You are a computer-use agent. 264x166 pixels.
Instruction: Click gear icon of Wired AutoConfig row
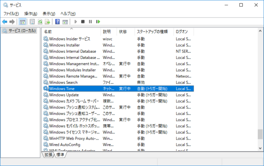46,144
